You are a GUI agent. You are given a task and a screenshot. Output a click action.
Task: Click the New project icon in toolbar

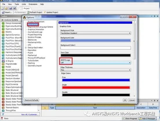point(2,8)
